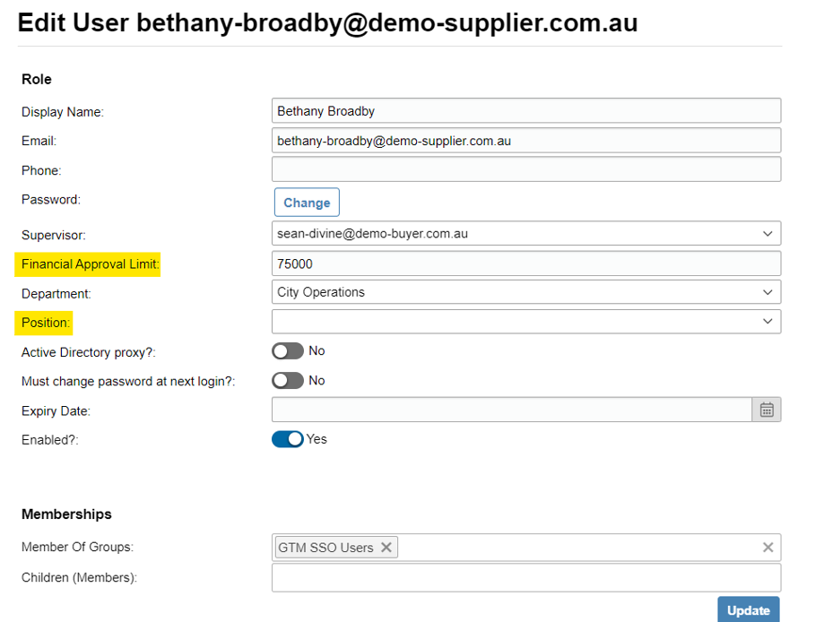Viewport: 815px width, 622px height.
Task: Expand the empty Position dropdown
Action: point(526,322)
